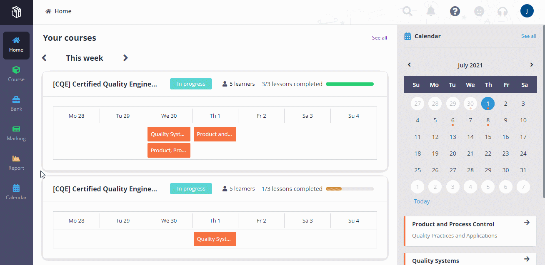The height and width of the screenshot is (265, 545).
Task: Click Mo 28 header in second course
Action: tap(77, 220)
